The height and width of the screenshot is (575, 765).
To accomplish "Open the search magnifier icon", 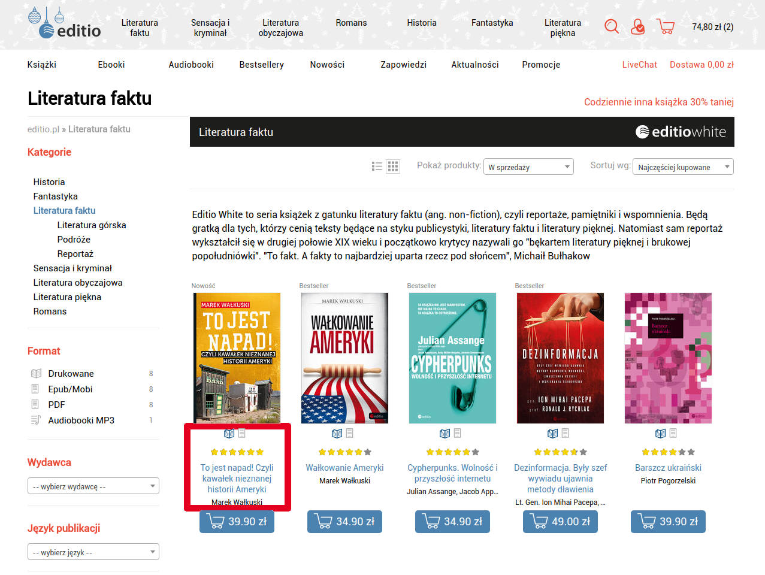I will [612, 26].
